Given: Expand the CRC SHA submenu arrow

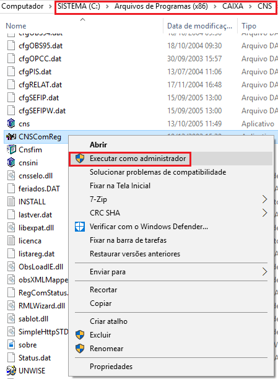Looking at the screenshot, I should (x=265, y=212).
